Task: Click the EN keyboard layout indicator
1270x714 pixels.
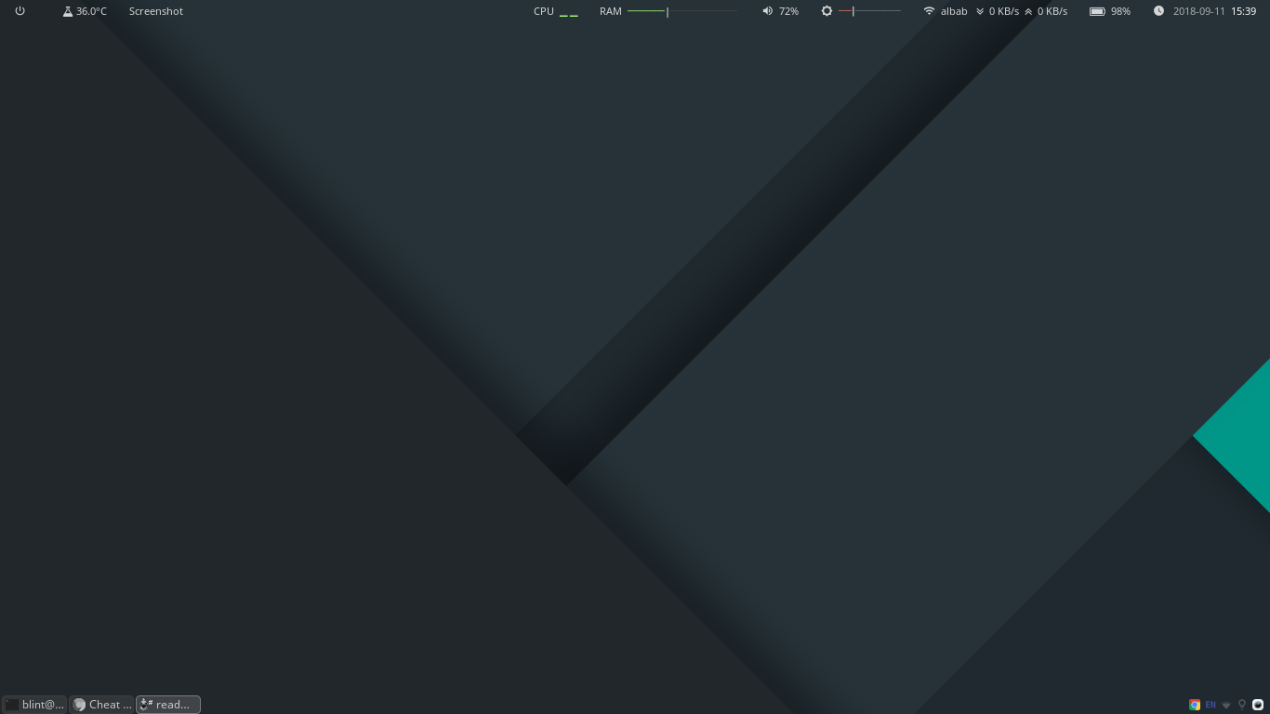Action: pyautogui.click(x=1210, y=705)
